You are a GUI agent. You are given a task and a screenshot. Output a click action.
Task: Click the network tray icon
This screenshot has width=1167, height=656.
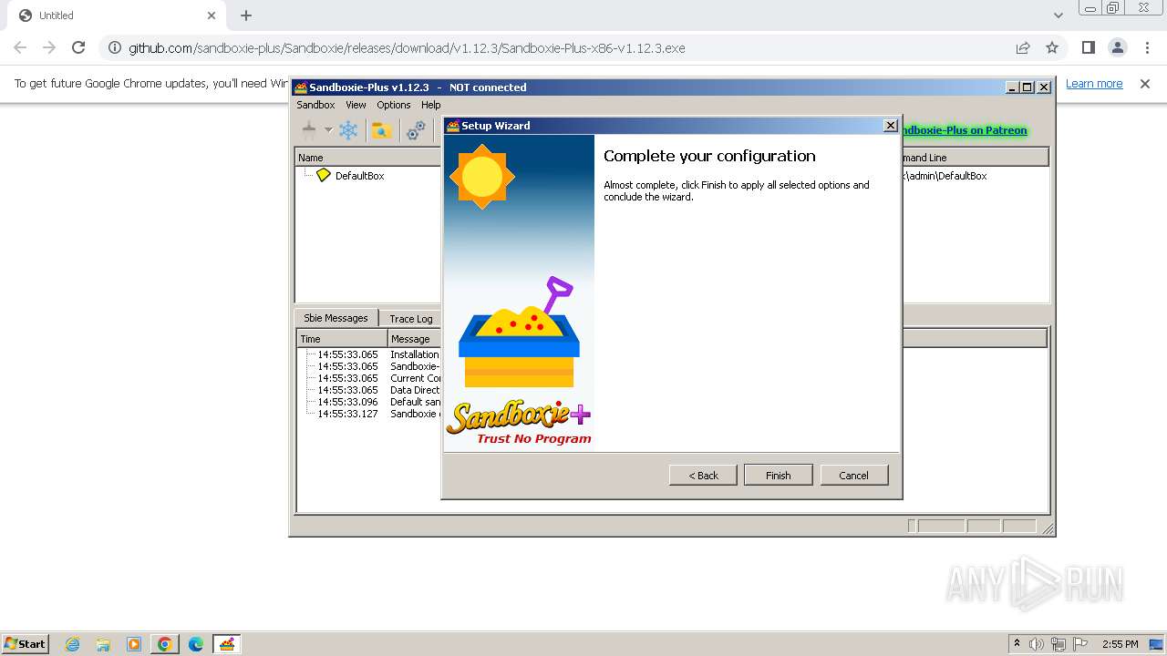click(1059, 643)
